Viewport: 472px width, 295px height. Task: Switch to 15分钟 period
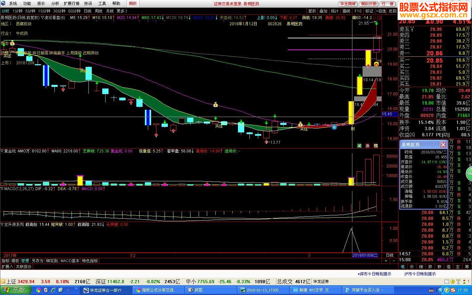44,11
